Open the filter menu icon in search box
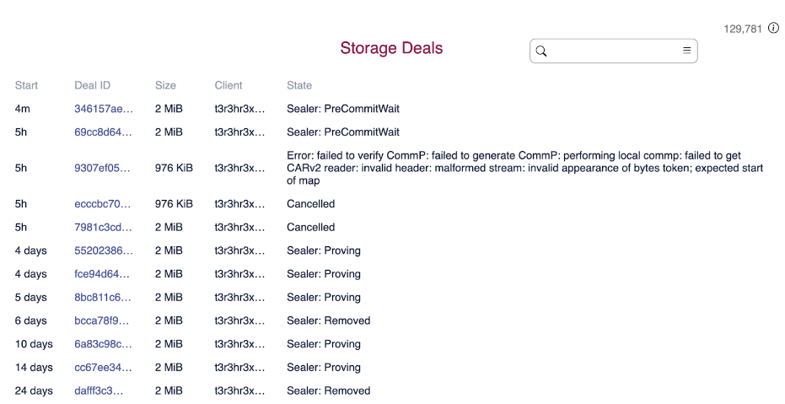Viewport: 785px width, 404px height. (x=686, y=51)
